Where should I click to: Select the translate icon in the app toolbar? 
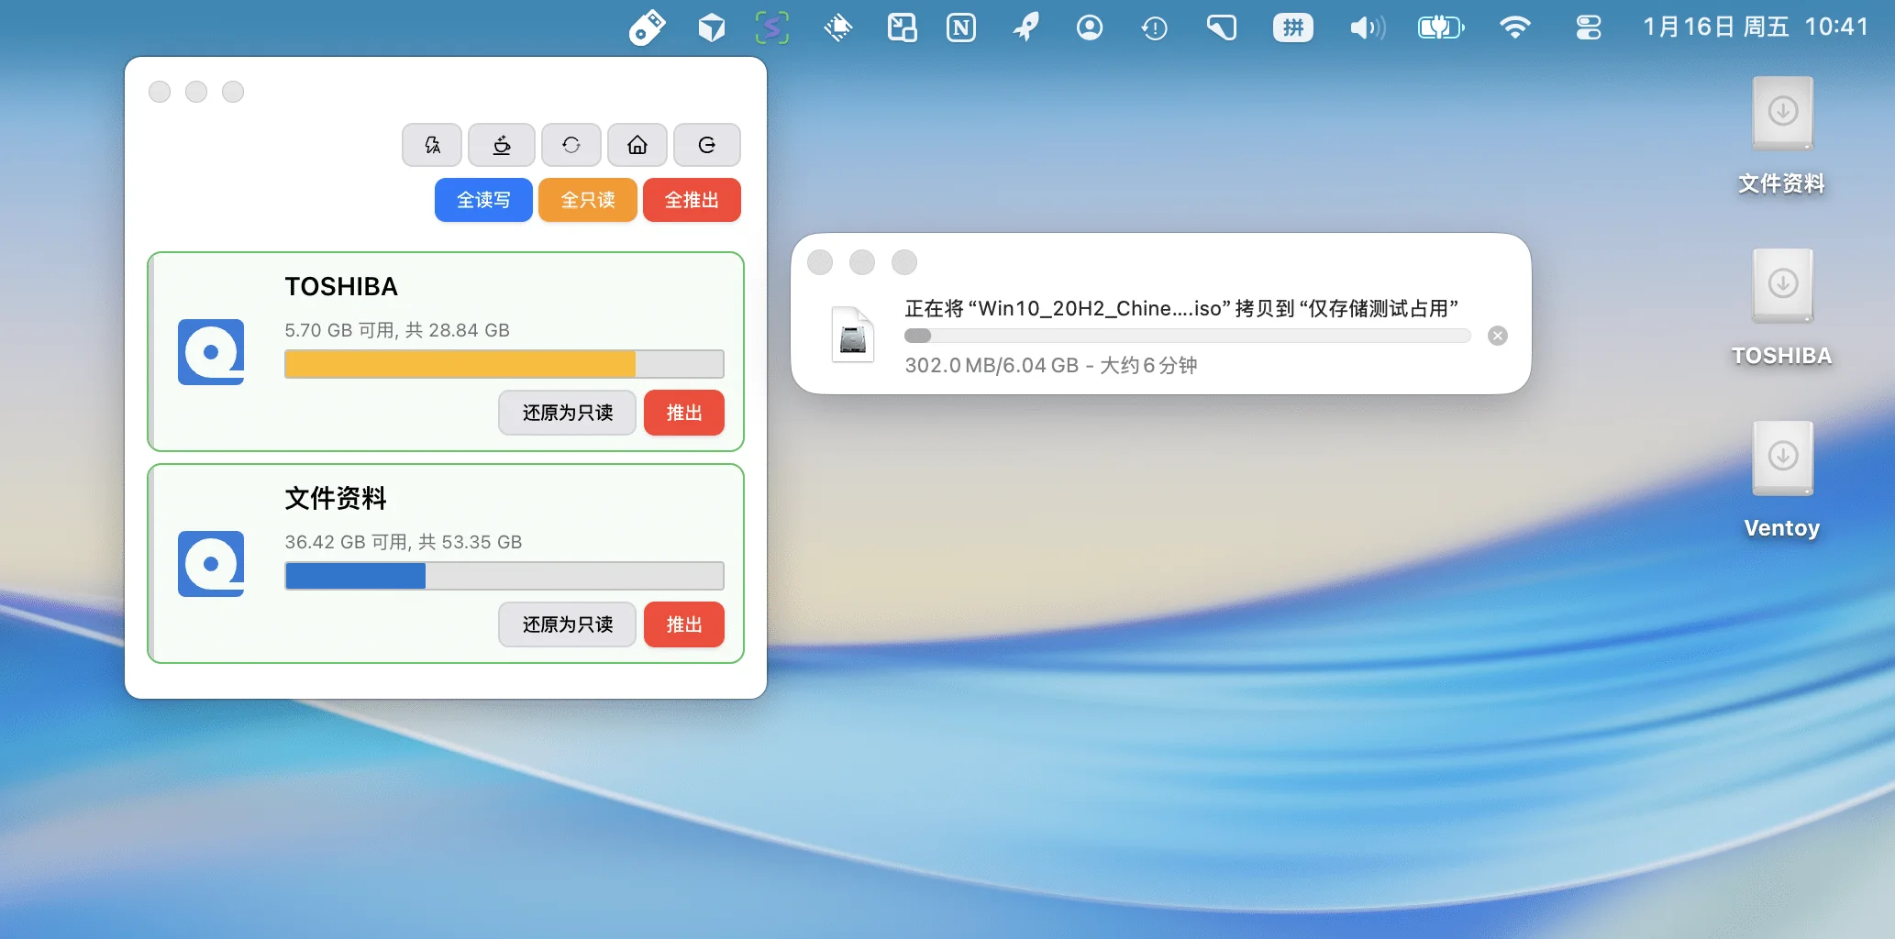coord(431,144)
